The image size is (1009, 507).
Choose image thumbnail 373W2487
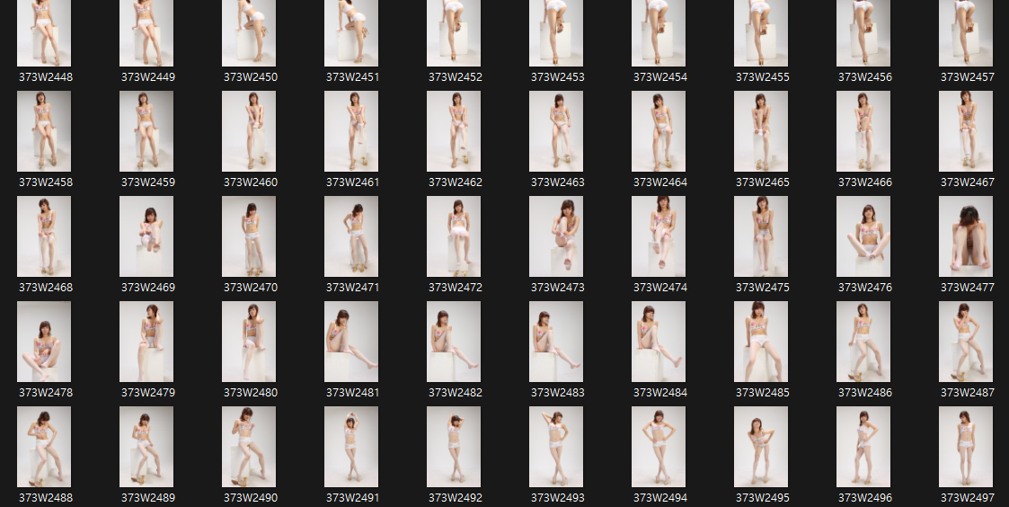point(966,342)
